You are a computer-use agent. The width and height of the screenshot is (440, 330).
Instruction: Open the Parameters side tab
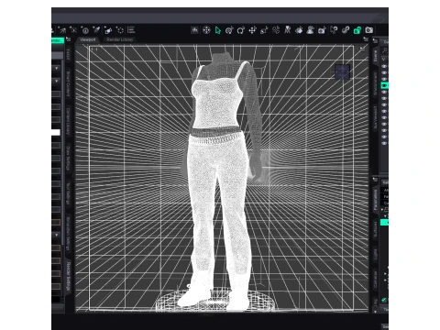click(x=375, y=200)
